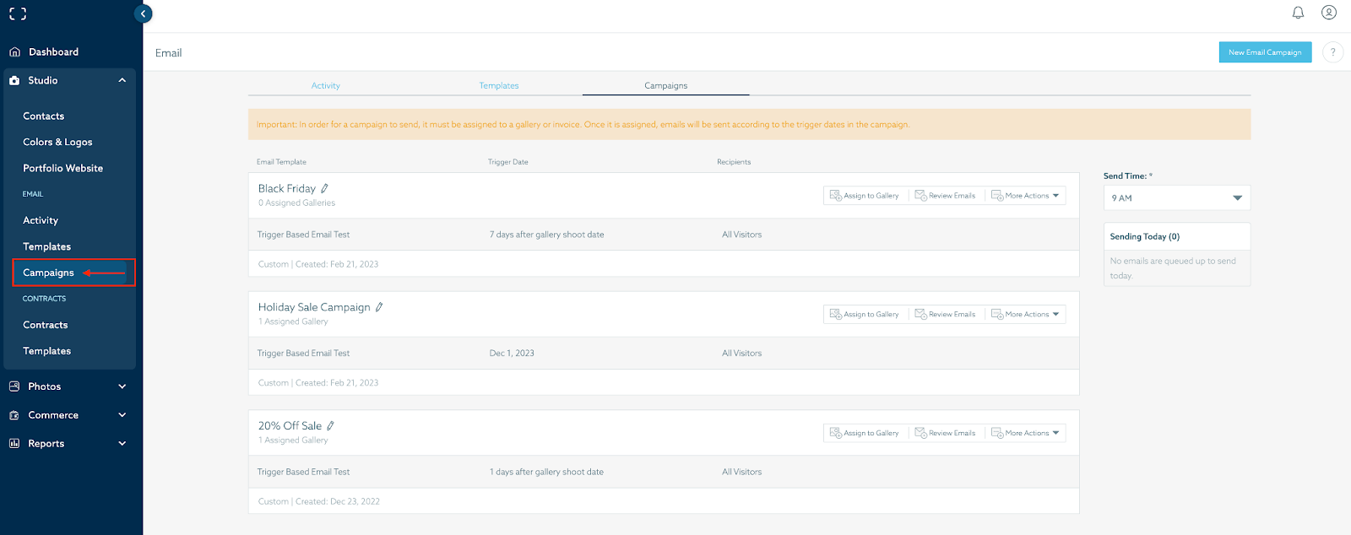Open the user profile icon
This screenshot has height=535, width=1351.
tap(1329, 13)
